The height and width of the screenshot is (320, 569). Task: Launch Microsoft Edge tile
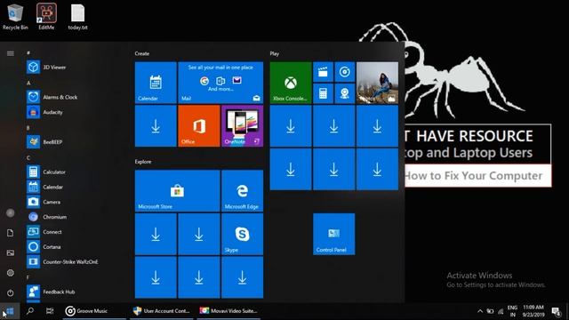(243, 191)
